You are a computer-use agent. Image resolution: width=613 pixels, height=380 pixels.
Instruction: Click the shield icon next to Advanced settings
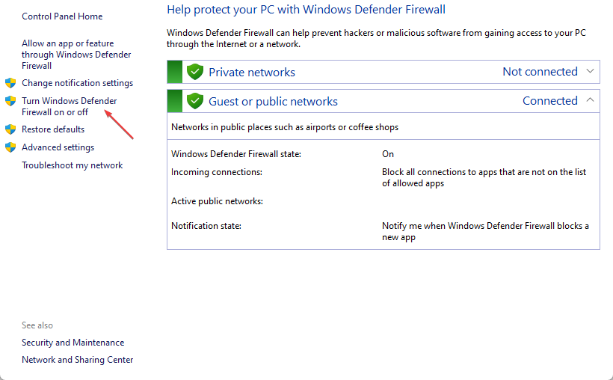pos(10,147)
